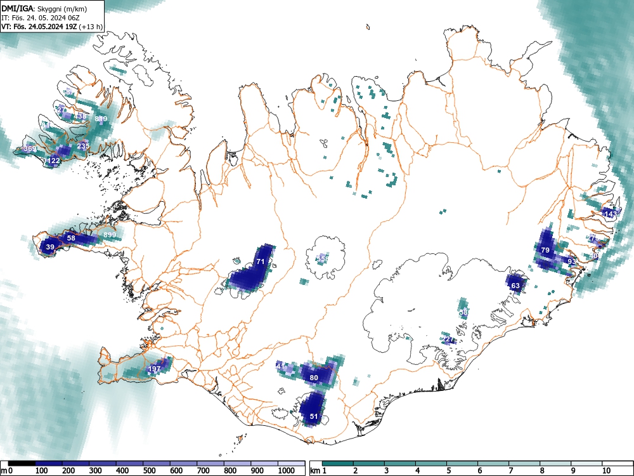Click the visibility value '587' in northern Westfjords
The width and height of the screenshot is (634, 476).
(68, 92)
